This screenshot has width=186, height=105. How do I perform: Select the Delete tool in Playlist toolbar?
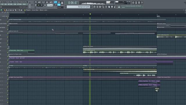(x=9, y=10)
